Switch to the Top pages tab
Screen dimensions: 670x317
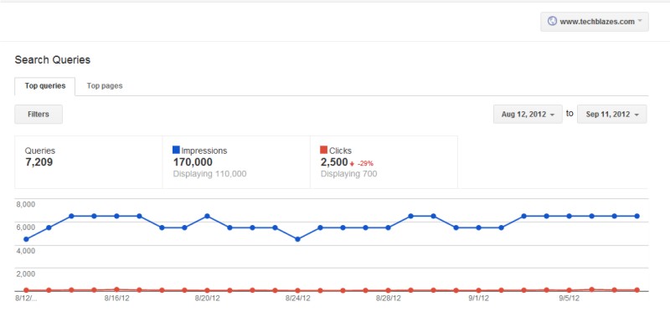(x=105, y=86)
